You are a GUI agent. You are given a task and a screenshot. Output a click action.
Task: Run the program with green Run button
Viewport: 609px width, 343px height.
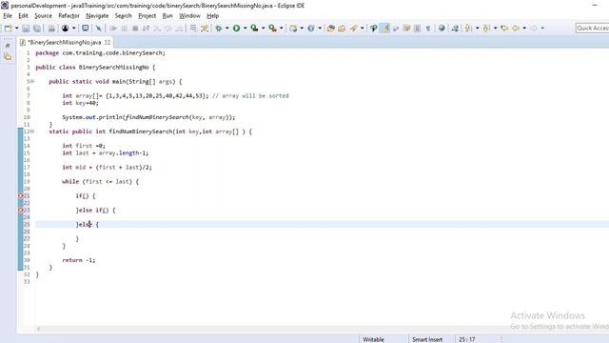pyautogui.click(x=236, y=28)
